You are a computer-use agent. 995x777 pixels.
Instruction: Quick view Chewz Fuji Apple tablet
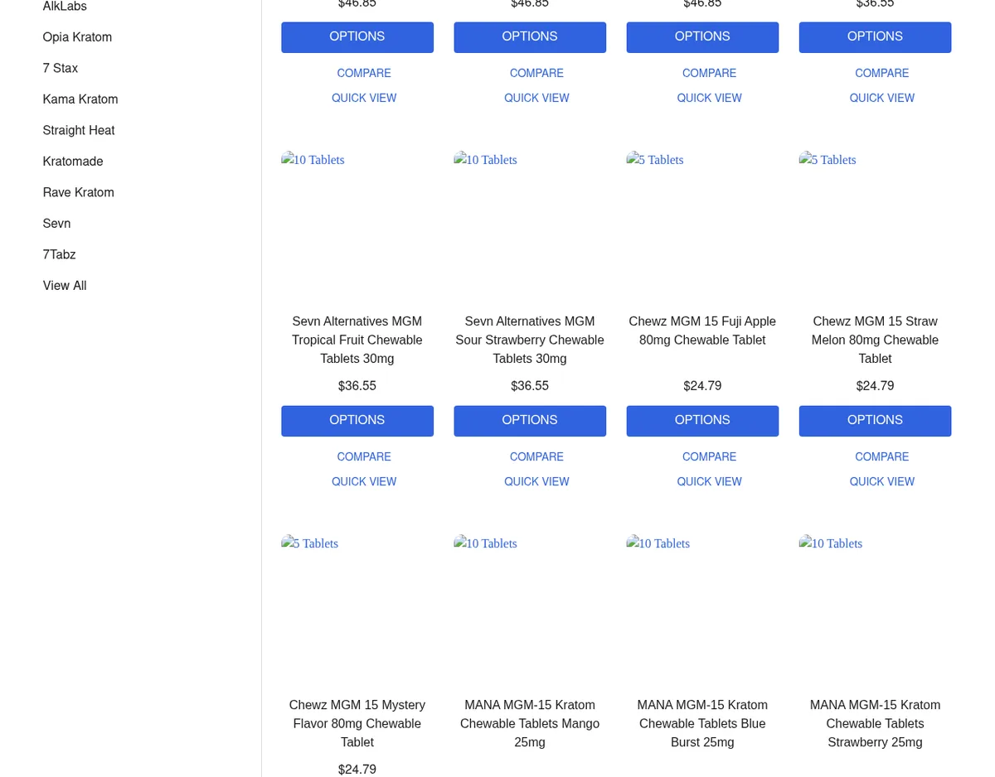709,482
